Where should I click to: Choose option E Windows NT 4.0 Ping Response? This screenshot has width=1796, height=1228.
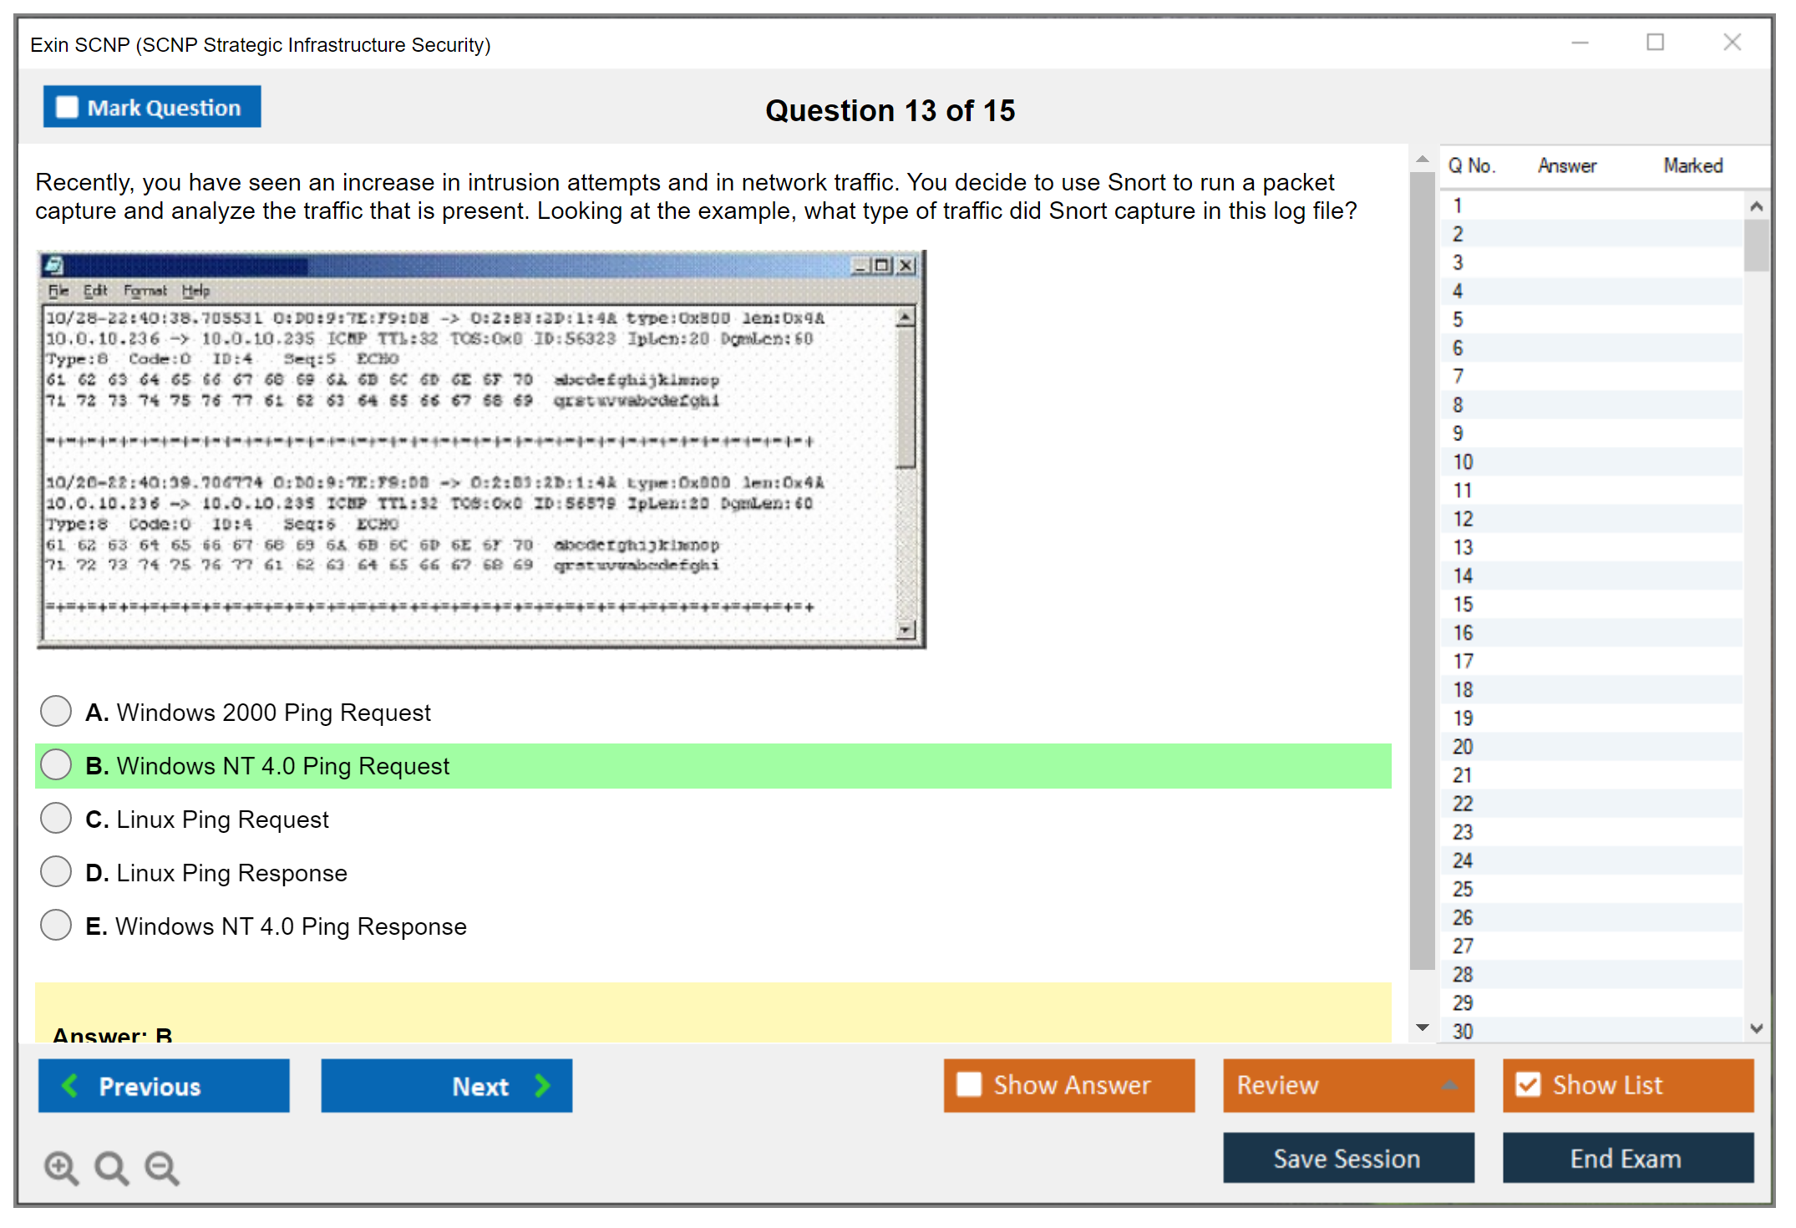tap(56, 926)
